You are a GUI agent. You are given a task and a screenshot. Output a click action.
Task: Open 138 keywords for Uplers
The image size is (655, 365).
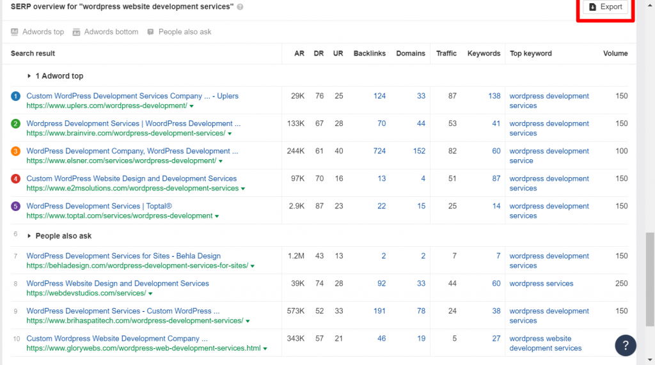494,96
